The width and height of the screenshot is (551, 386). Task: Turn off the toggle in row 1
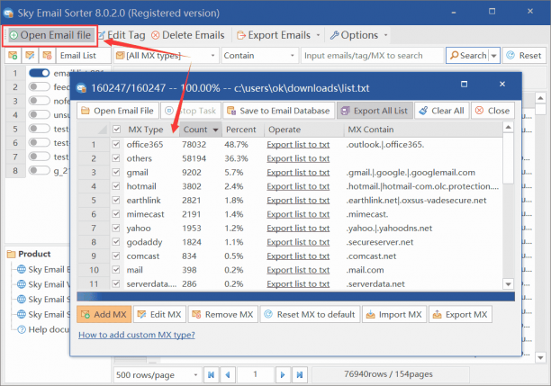40,73
